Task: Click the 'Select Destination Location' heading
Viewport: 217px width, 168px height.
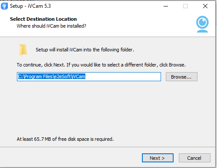Action: pos(43,19)
